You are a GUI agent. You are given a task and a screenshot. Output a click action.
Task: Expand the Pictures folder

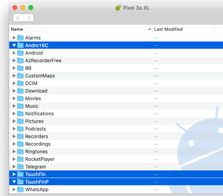(x=14, y=121)
